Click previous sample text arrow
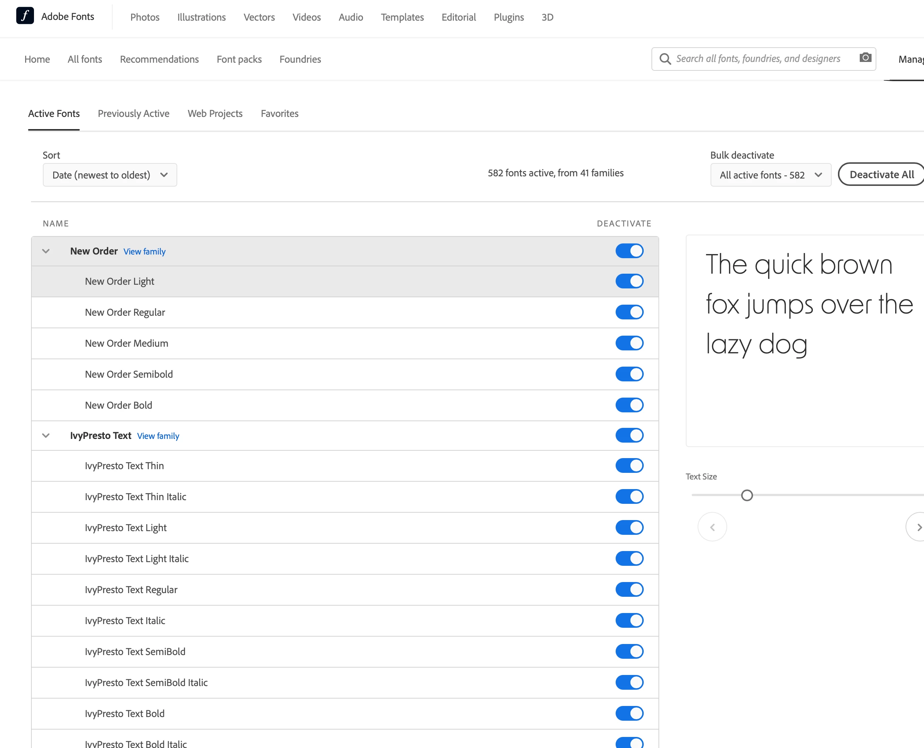The height and width of the screenshot is (748, 924). (712, 527)
